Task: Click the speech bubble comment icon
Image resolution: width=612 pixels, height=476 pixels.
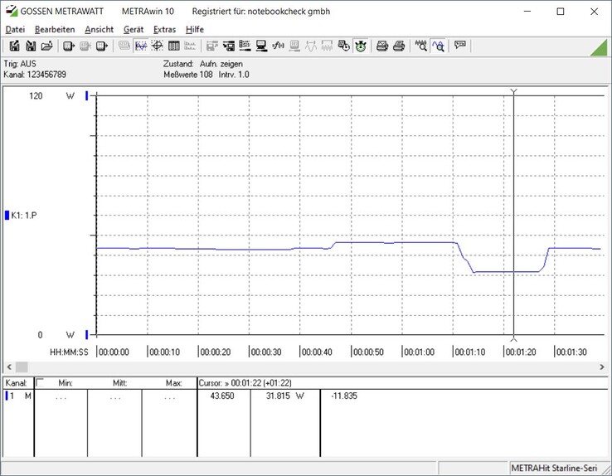Action: tap(459, 46)
